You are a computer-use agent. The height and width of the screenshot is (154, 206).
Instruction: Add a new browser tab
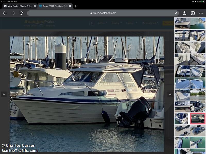[76, 6]
